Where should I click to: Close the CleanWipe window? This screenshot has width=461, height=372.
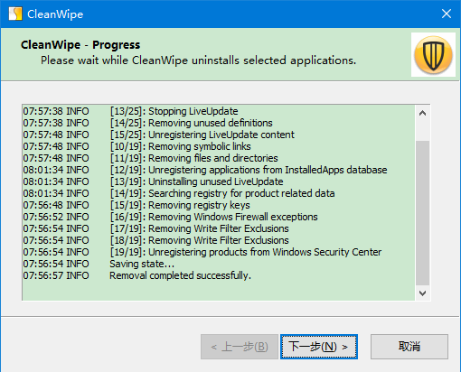click(447, 14)
